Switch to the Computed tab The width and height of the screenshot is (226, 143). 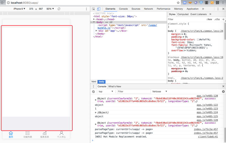(183, 14)
